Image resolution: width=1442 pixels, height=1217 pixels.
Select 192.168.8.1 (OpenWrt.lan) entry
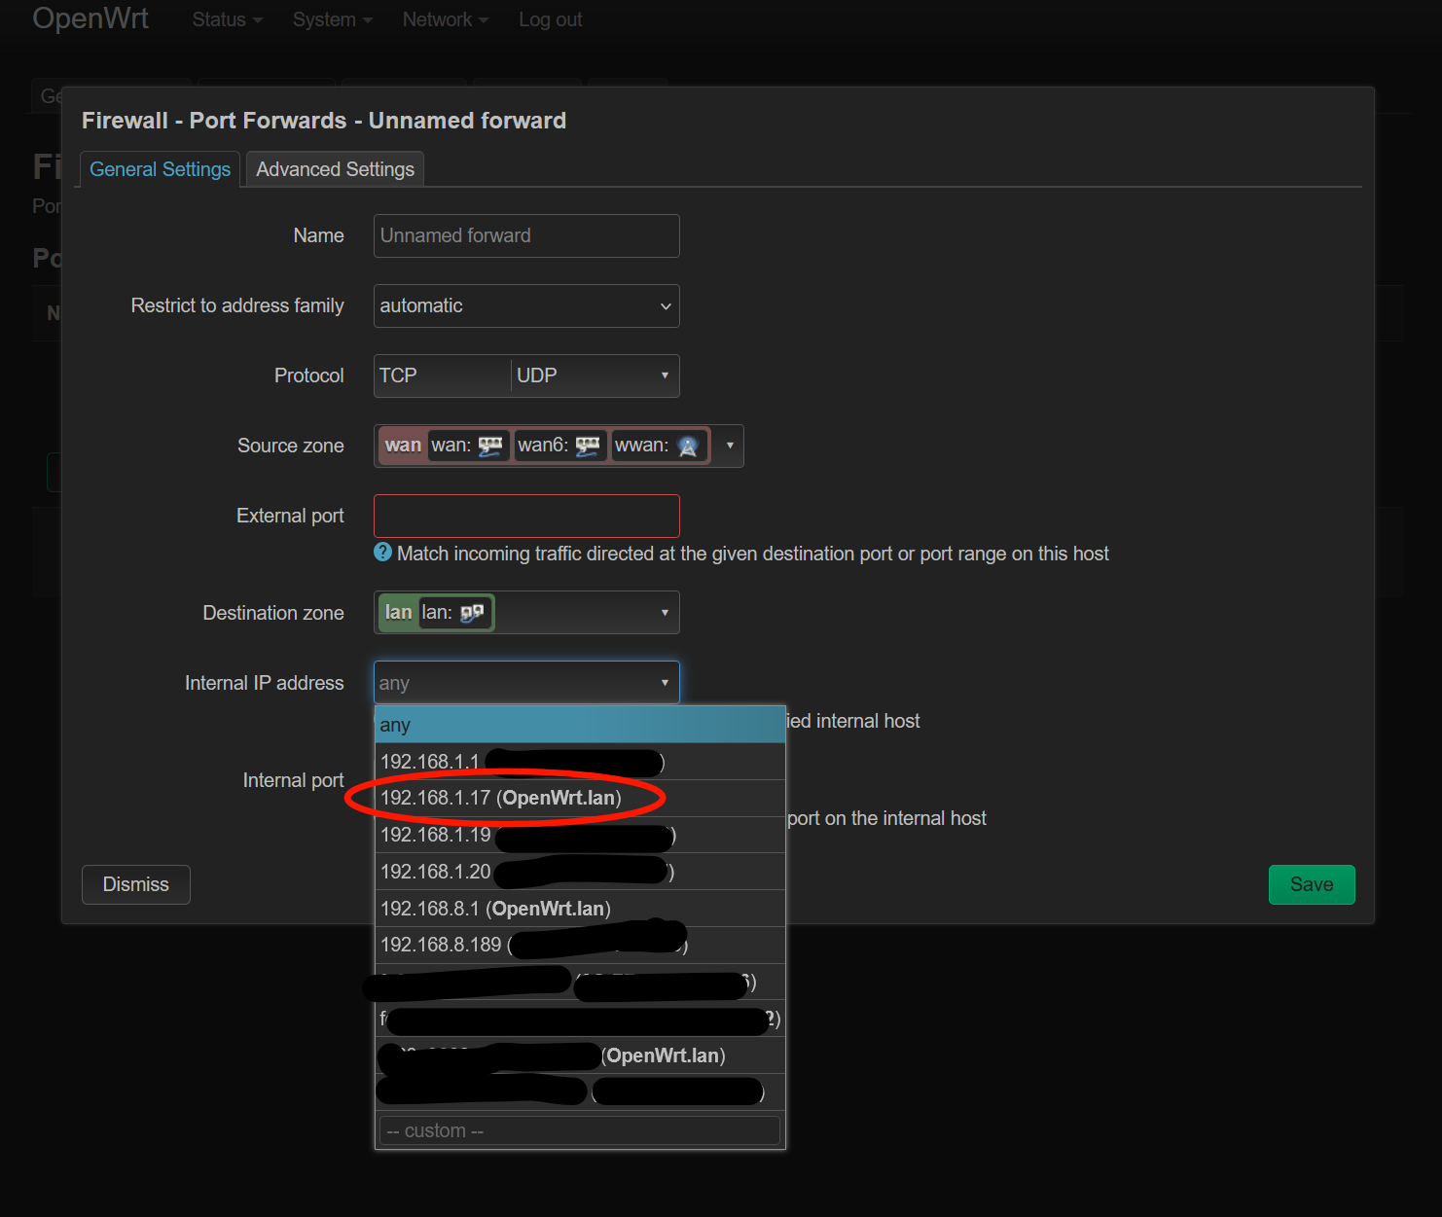pyautogui.click(x=580, y=909)
